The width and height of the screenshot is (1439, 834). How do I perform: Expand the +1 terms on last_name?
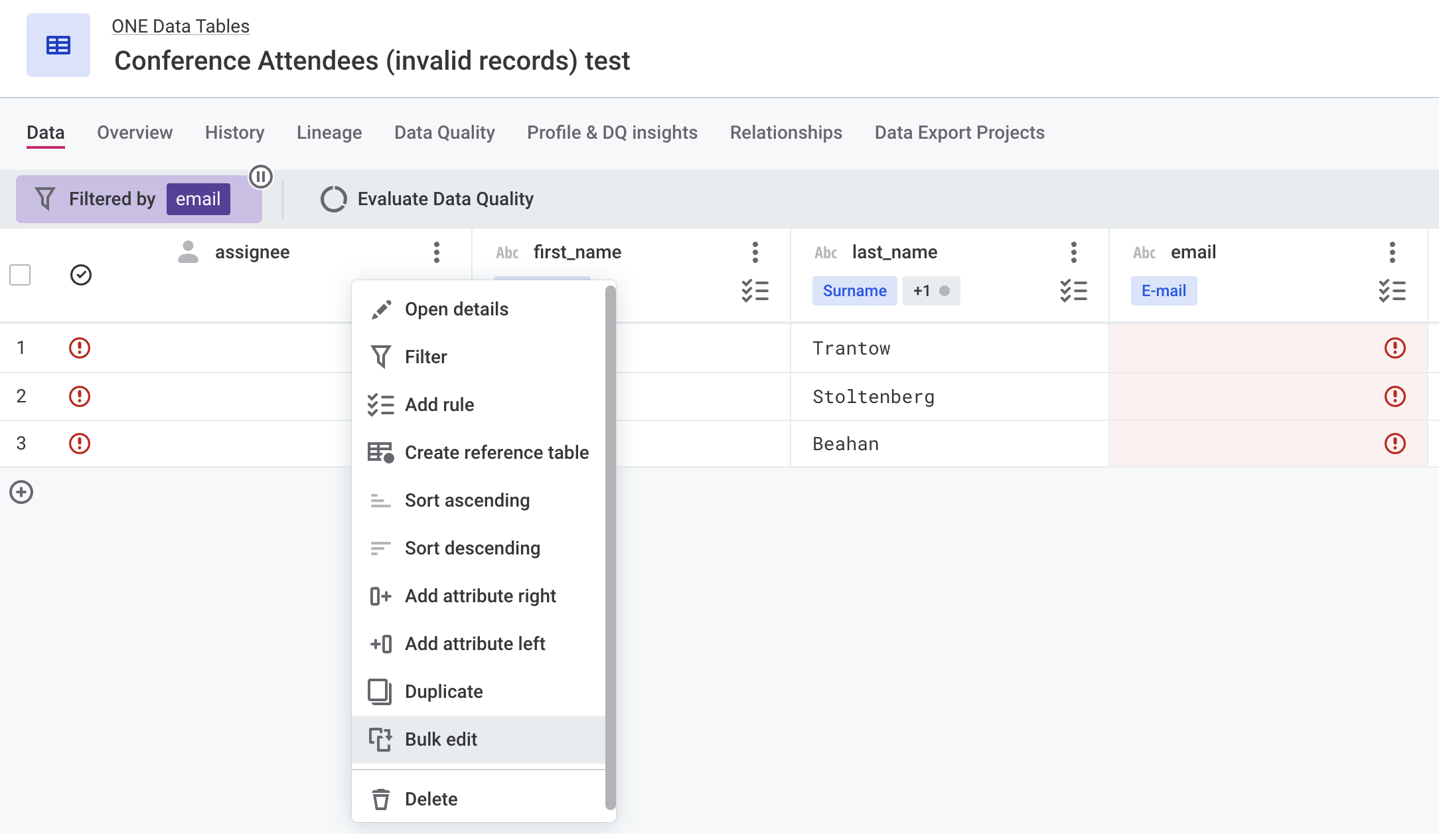(931, 291)
